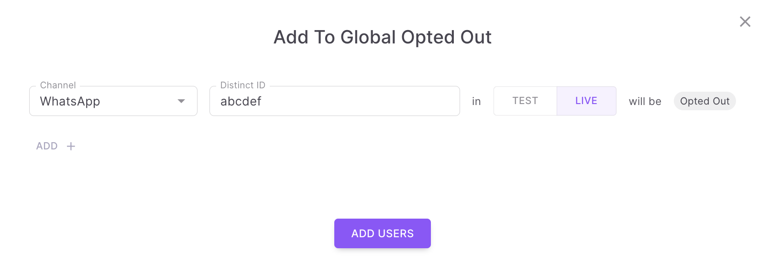This screenshot has width=769, height=274.
Task: Click the ADD link to add row
Action: click(x=47, y=146)
